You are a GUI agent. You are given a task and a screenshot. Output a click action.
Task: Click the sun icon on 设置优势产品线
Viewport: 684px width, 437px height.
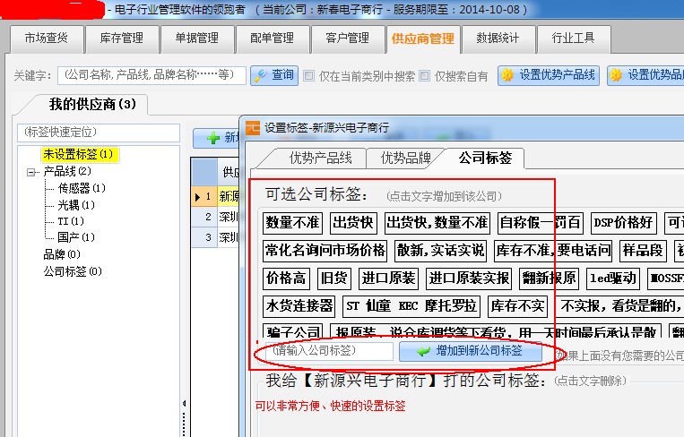click(508, 76)
